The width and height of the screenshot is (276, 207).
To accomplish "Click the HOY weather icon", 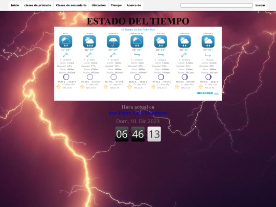I will 65,41.
